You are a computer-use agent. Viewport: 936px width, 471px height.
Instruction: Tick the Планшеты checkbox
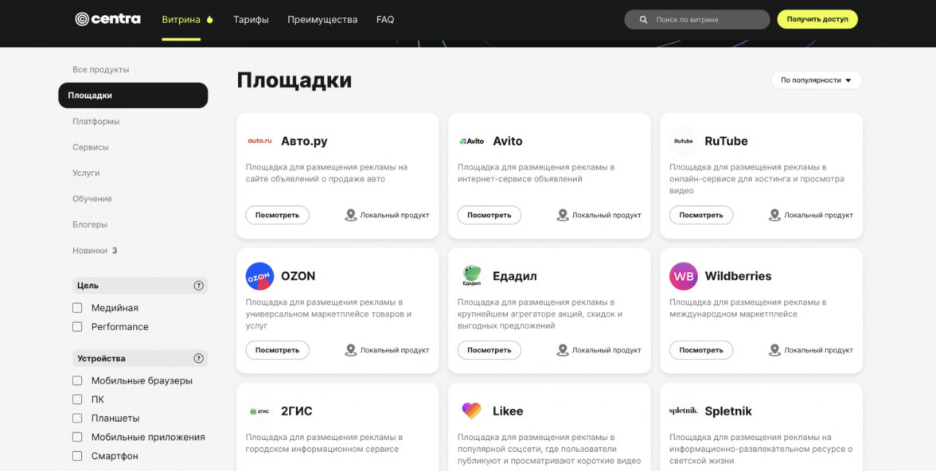coord(77,418)
